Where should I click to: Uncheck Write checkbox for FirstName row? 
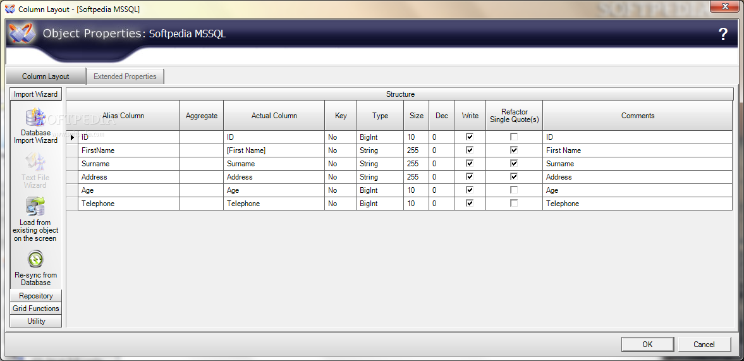(x=470, y=150)
